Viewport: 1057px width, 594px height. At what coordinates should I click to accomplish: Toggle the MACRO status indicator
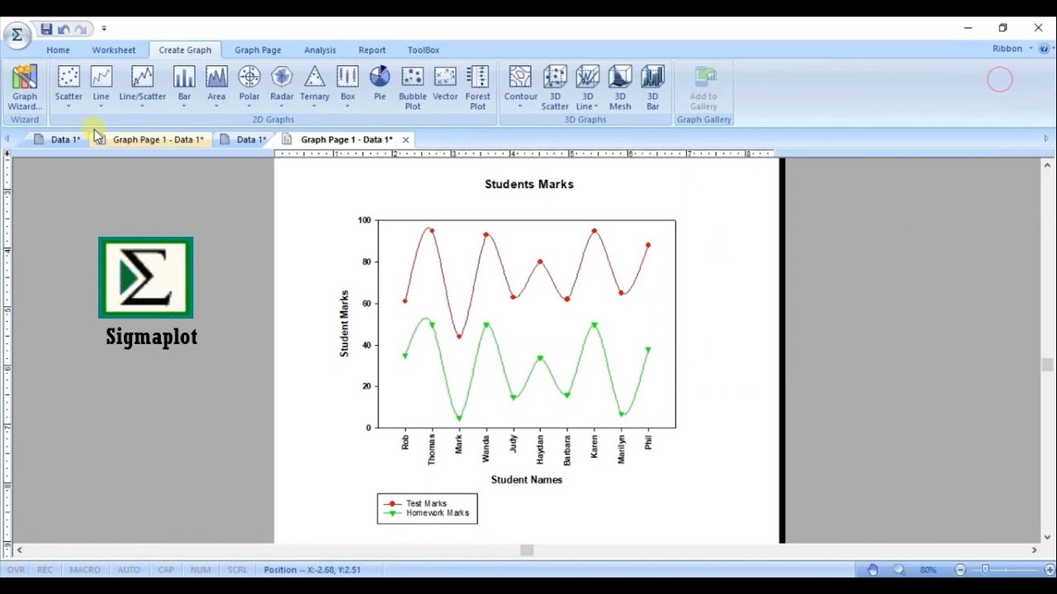tap(84, 569)
